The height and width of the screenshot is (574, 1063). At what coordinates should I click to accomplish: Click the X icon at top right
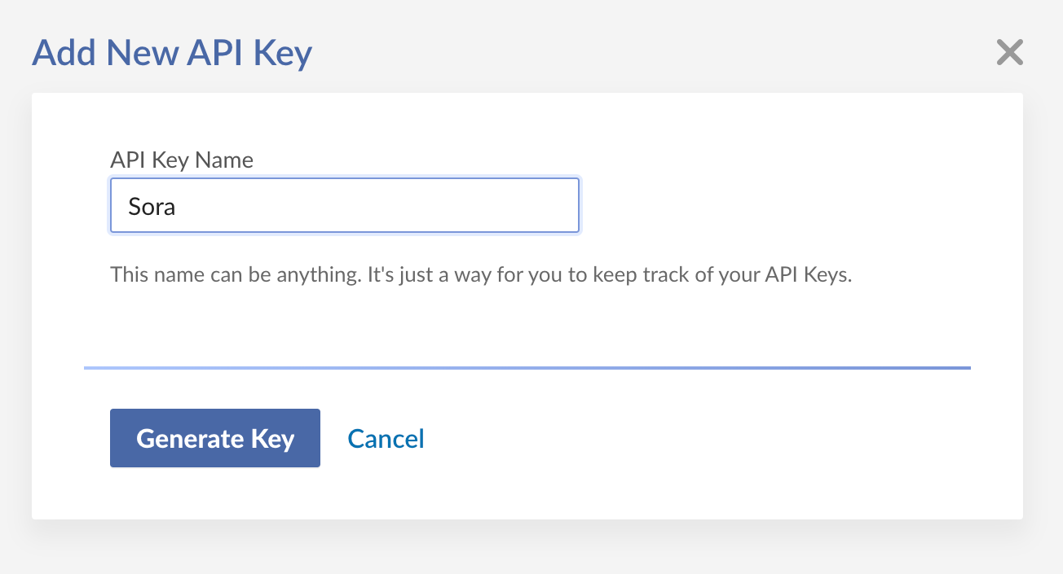1009,53
